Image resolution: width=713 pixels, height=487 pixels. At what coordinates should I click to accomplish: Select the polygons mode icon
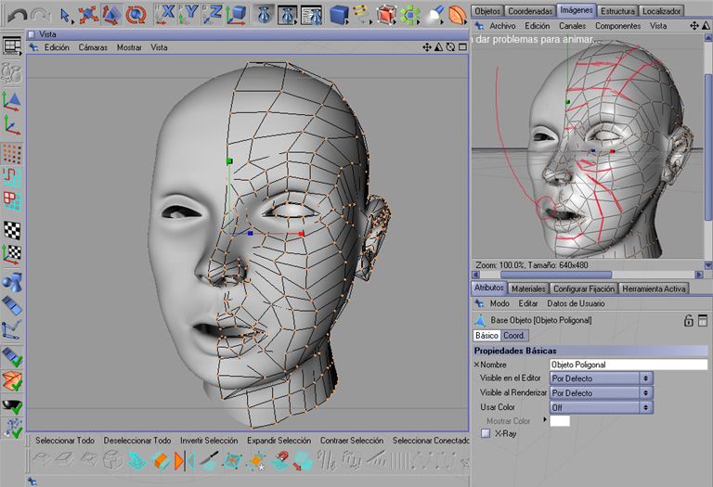coord(12,200)
